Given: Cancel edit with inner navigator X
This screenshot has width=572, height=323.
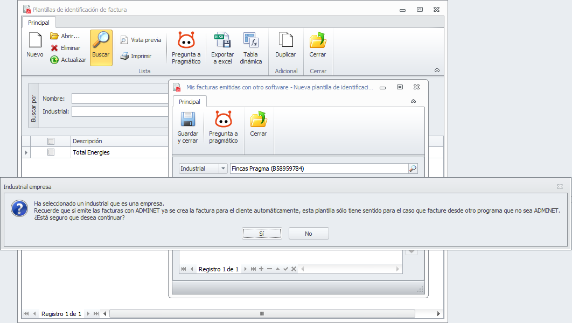Looking at the screenshot, I should pyautogui.click(x=294, y=269).
